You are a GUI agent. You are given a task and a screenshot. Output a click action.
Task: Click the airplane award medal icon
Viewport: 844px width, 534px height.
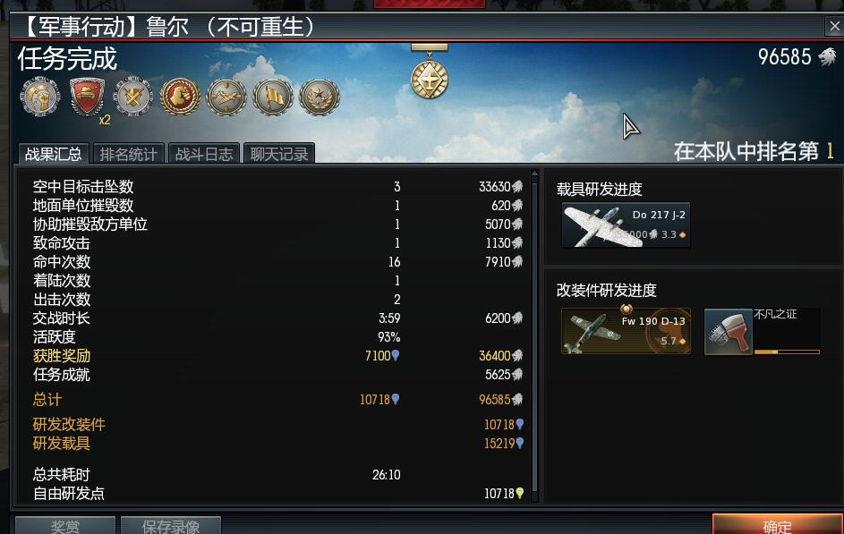click(226, 97)
